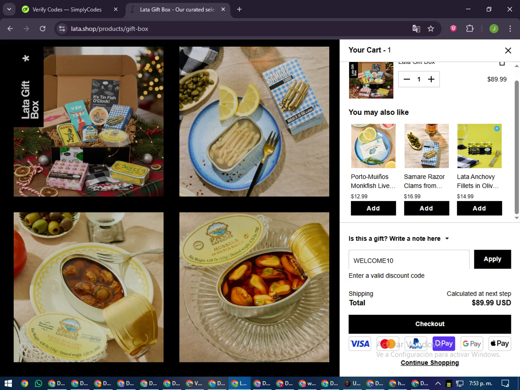
Task: Open the pinned Chrome icon next to Start
Action: coord(24,383)
